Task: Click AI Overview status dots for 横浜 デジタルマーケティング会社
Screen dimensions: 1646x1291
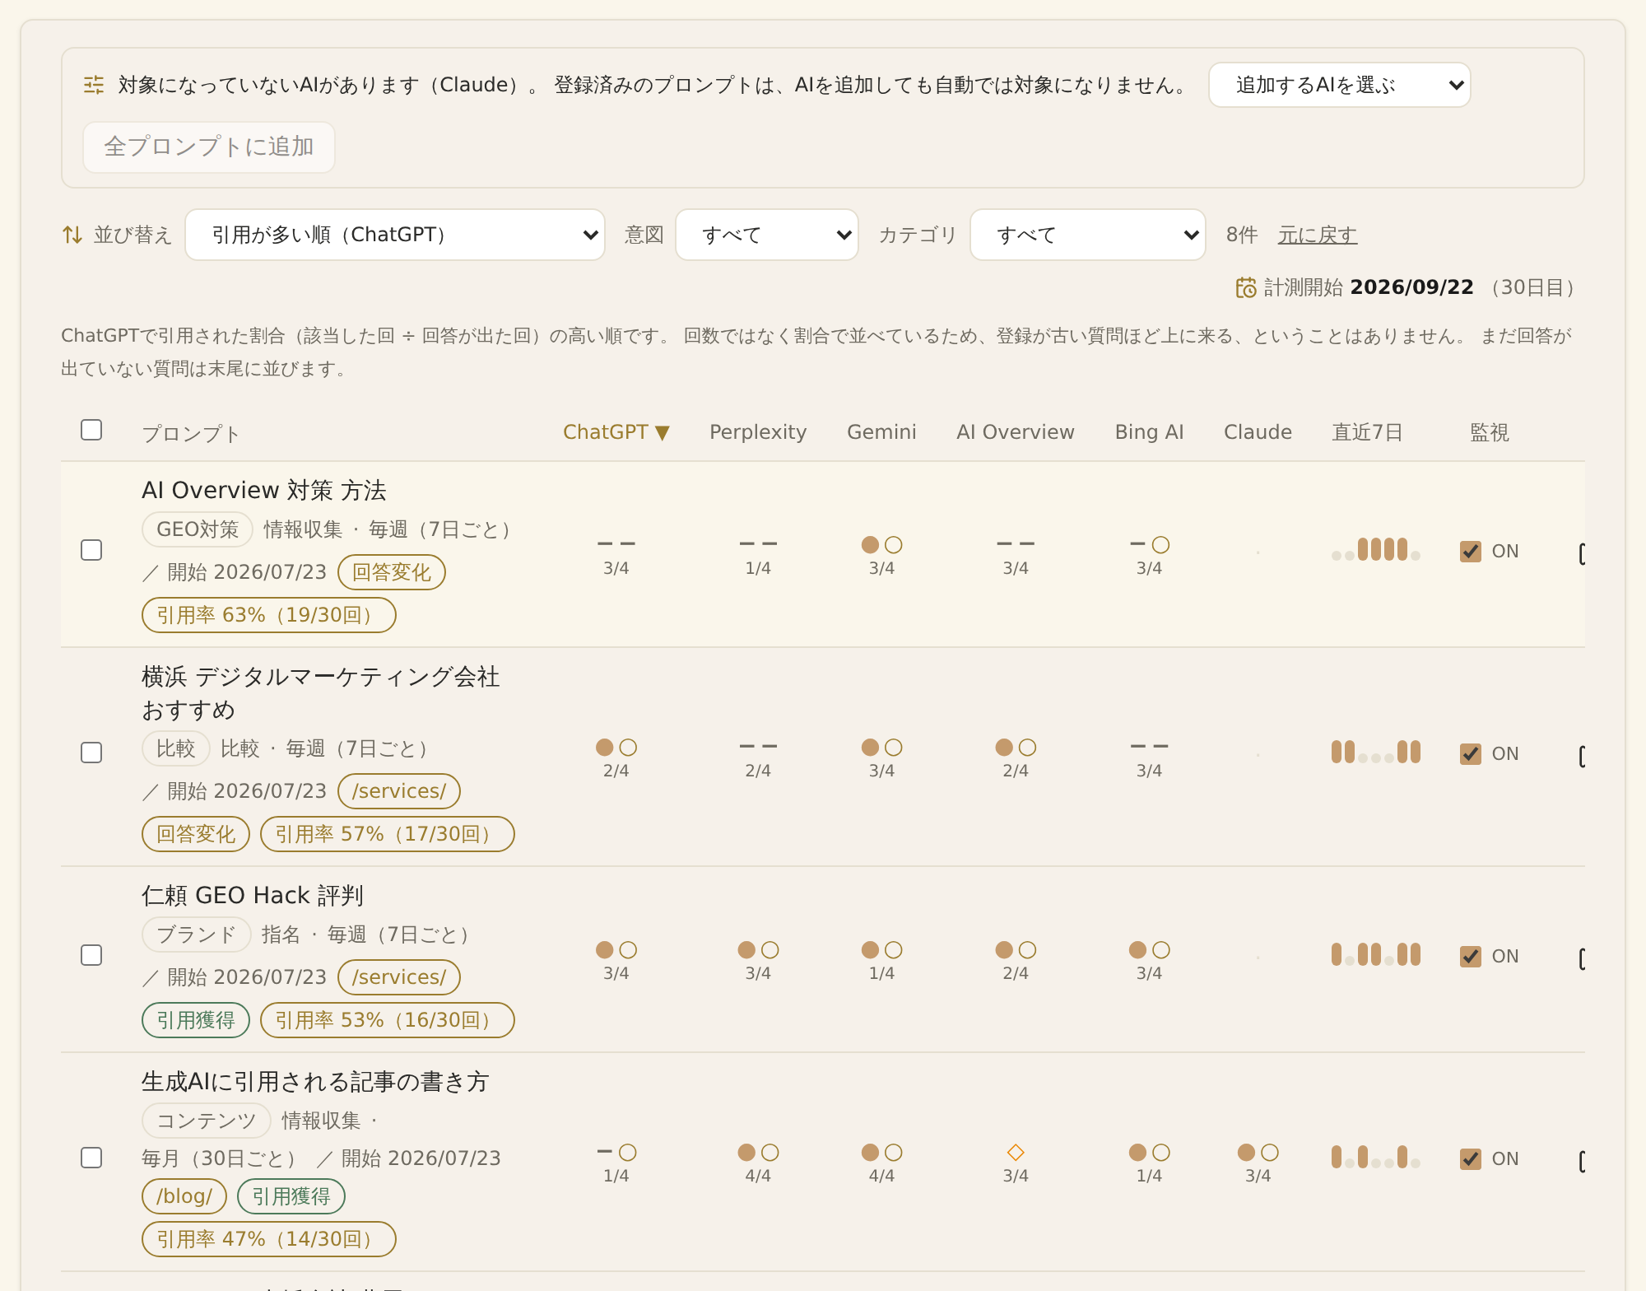Action: pyautogui.click(x=1016, y=748)
